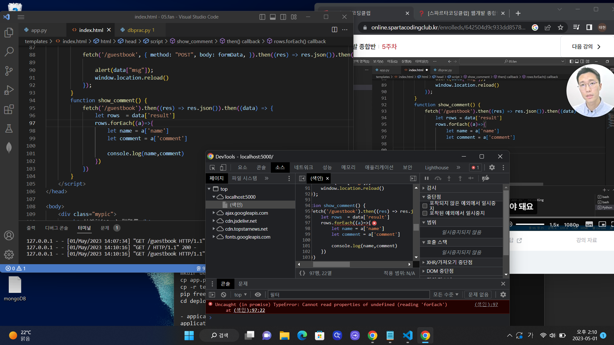Viewport: 614px width, 345px height.
Task: Open the 출력 panel tab
Action: (x=31, y=228)
